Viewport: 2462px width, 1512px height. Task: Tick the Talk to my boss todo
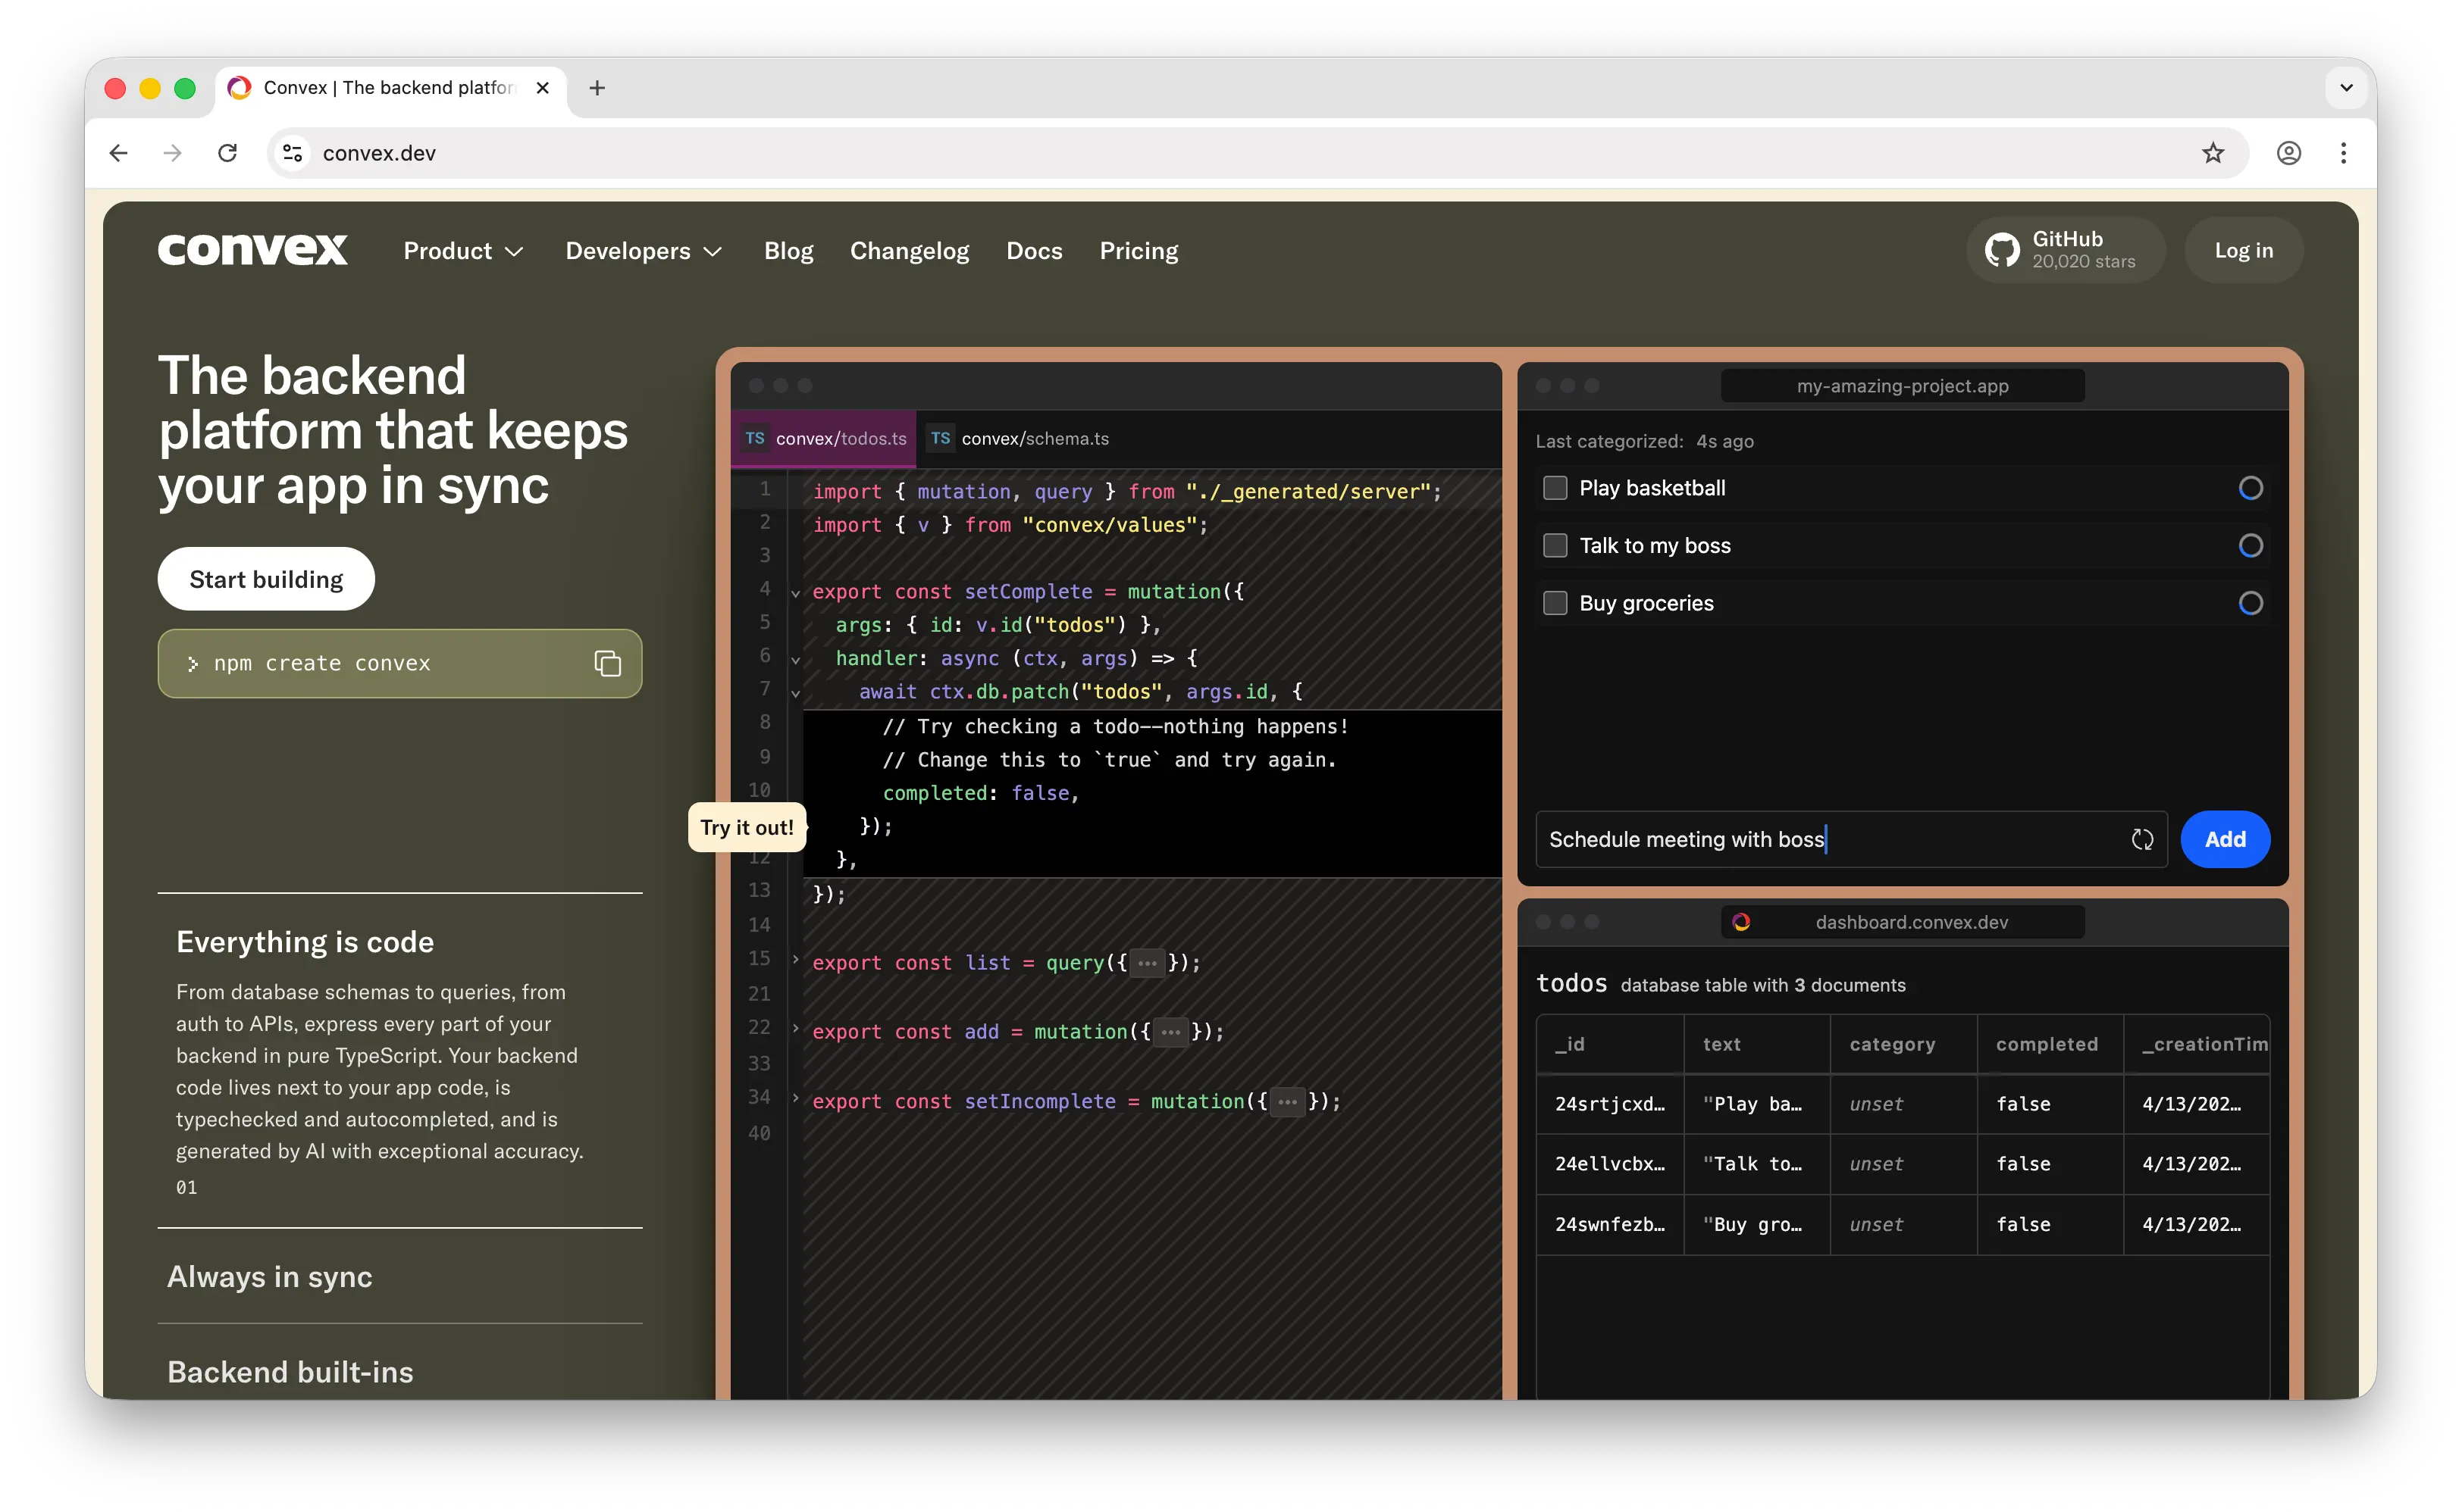click(x=1555, y=546)
